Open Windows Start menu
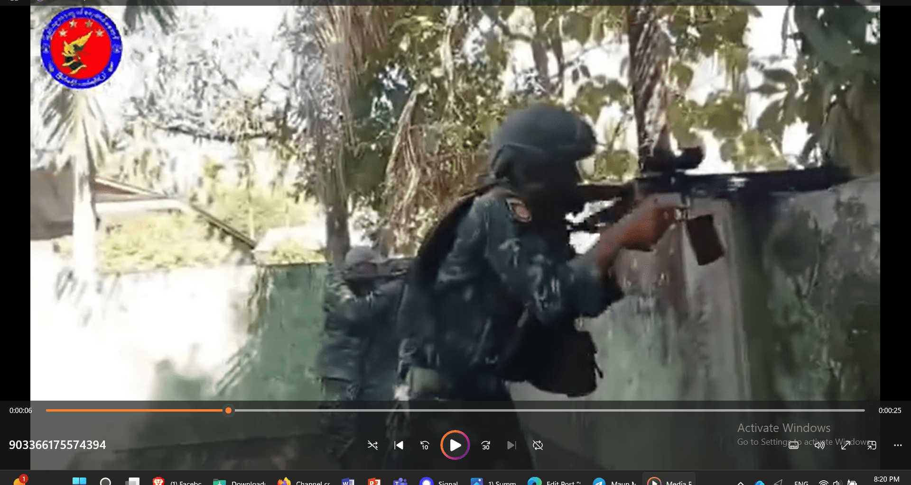The image size is (911, 485). (x=79, y=481)
